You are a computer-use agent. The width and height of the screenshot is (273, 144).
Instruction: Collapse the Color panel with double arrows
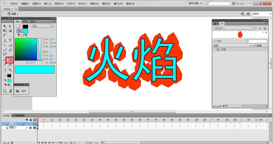[x=52, y=18]
